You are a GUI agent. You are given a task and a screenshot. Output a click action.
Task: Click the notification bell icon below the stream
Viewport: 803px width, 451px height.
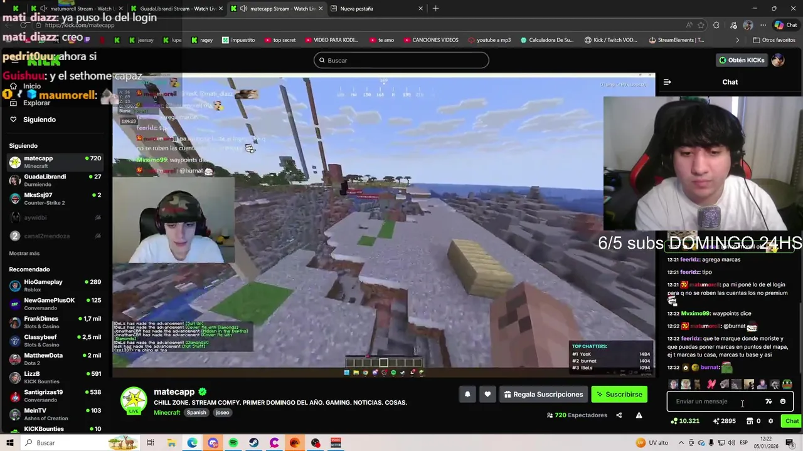(467, 394)
